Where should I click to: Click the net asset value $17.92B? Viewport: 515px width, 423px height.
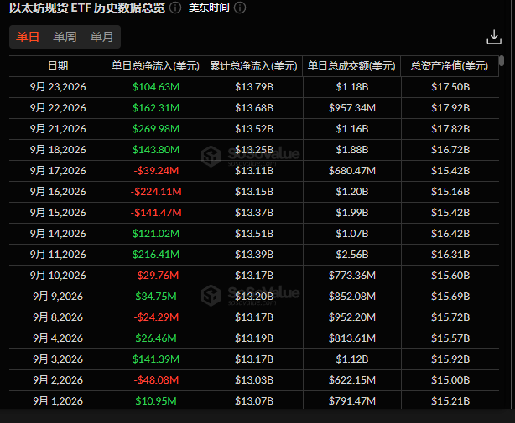click(450, 108)
